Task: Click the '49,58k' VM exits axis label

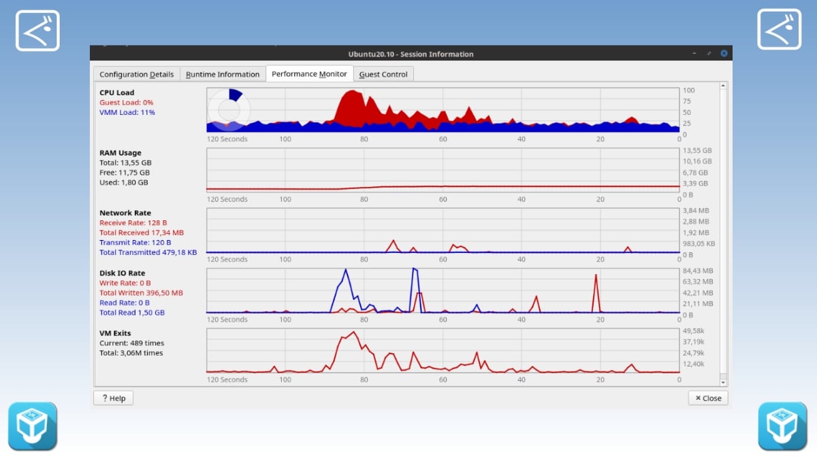Action: pos(694,330)
